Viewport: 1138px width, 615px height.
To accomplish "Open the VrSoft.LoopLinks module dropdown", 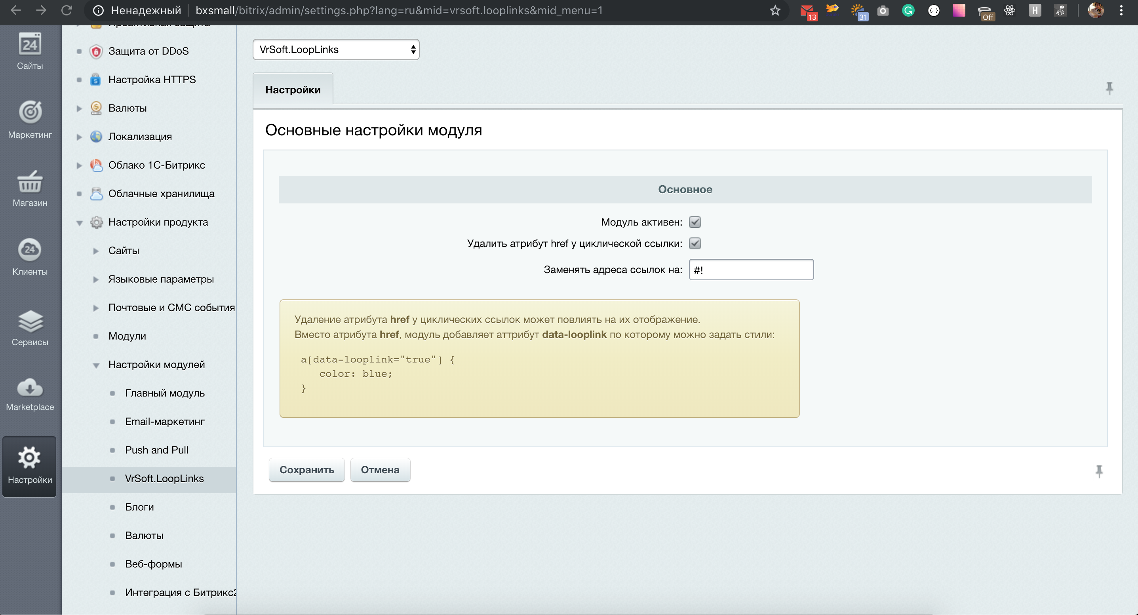I will (x=336, y=49).
